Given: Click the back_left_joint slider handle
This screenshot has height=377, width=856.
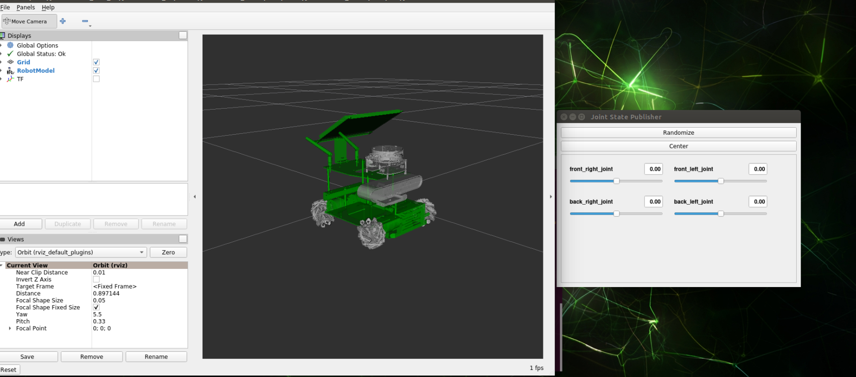Looking at the screenshot, I should point(721,214).
